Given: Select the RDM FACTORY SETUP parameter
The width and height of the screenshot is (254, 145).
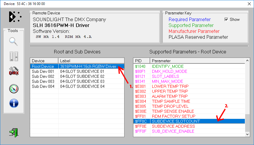Looking at the screenshot, I should tap(173, 116).
